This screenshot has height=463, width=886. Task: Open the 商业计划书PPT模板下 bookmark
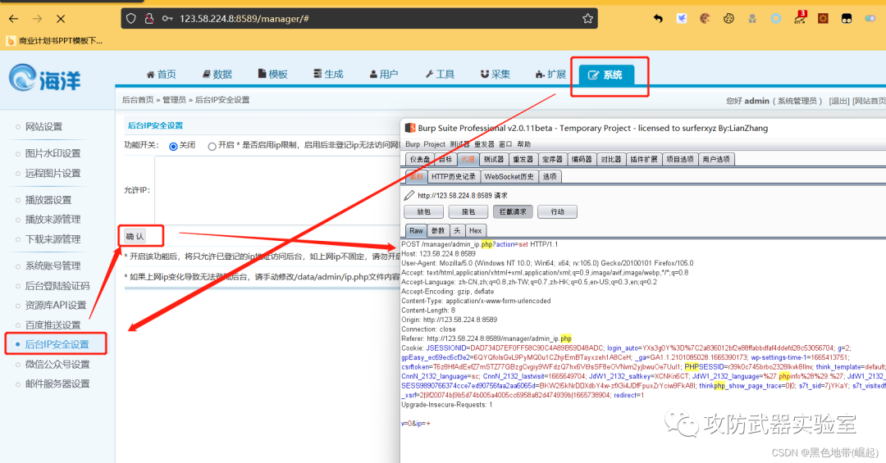tap(54, 41)
